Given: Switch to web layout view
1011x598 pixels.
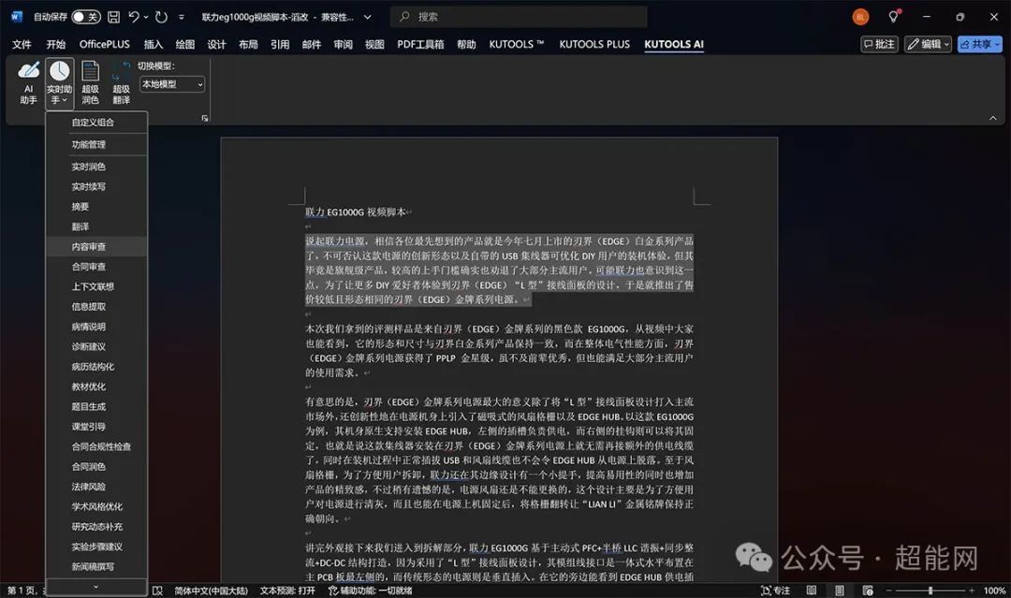Looking at the screenshot, I should (868, 591).
